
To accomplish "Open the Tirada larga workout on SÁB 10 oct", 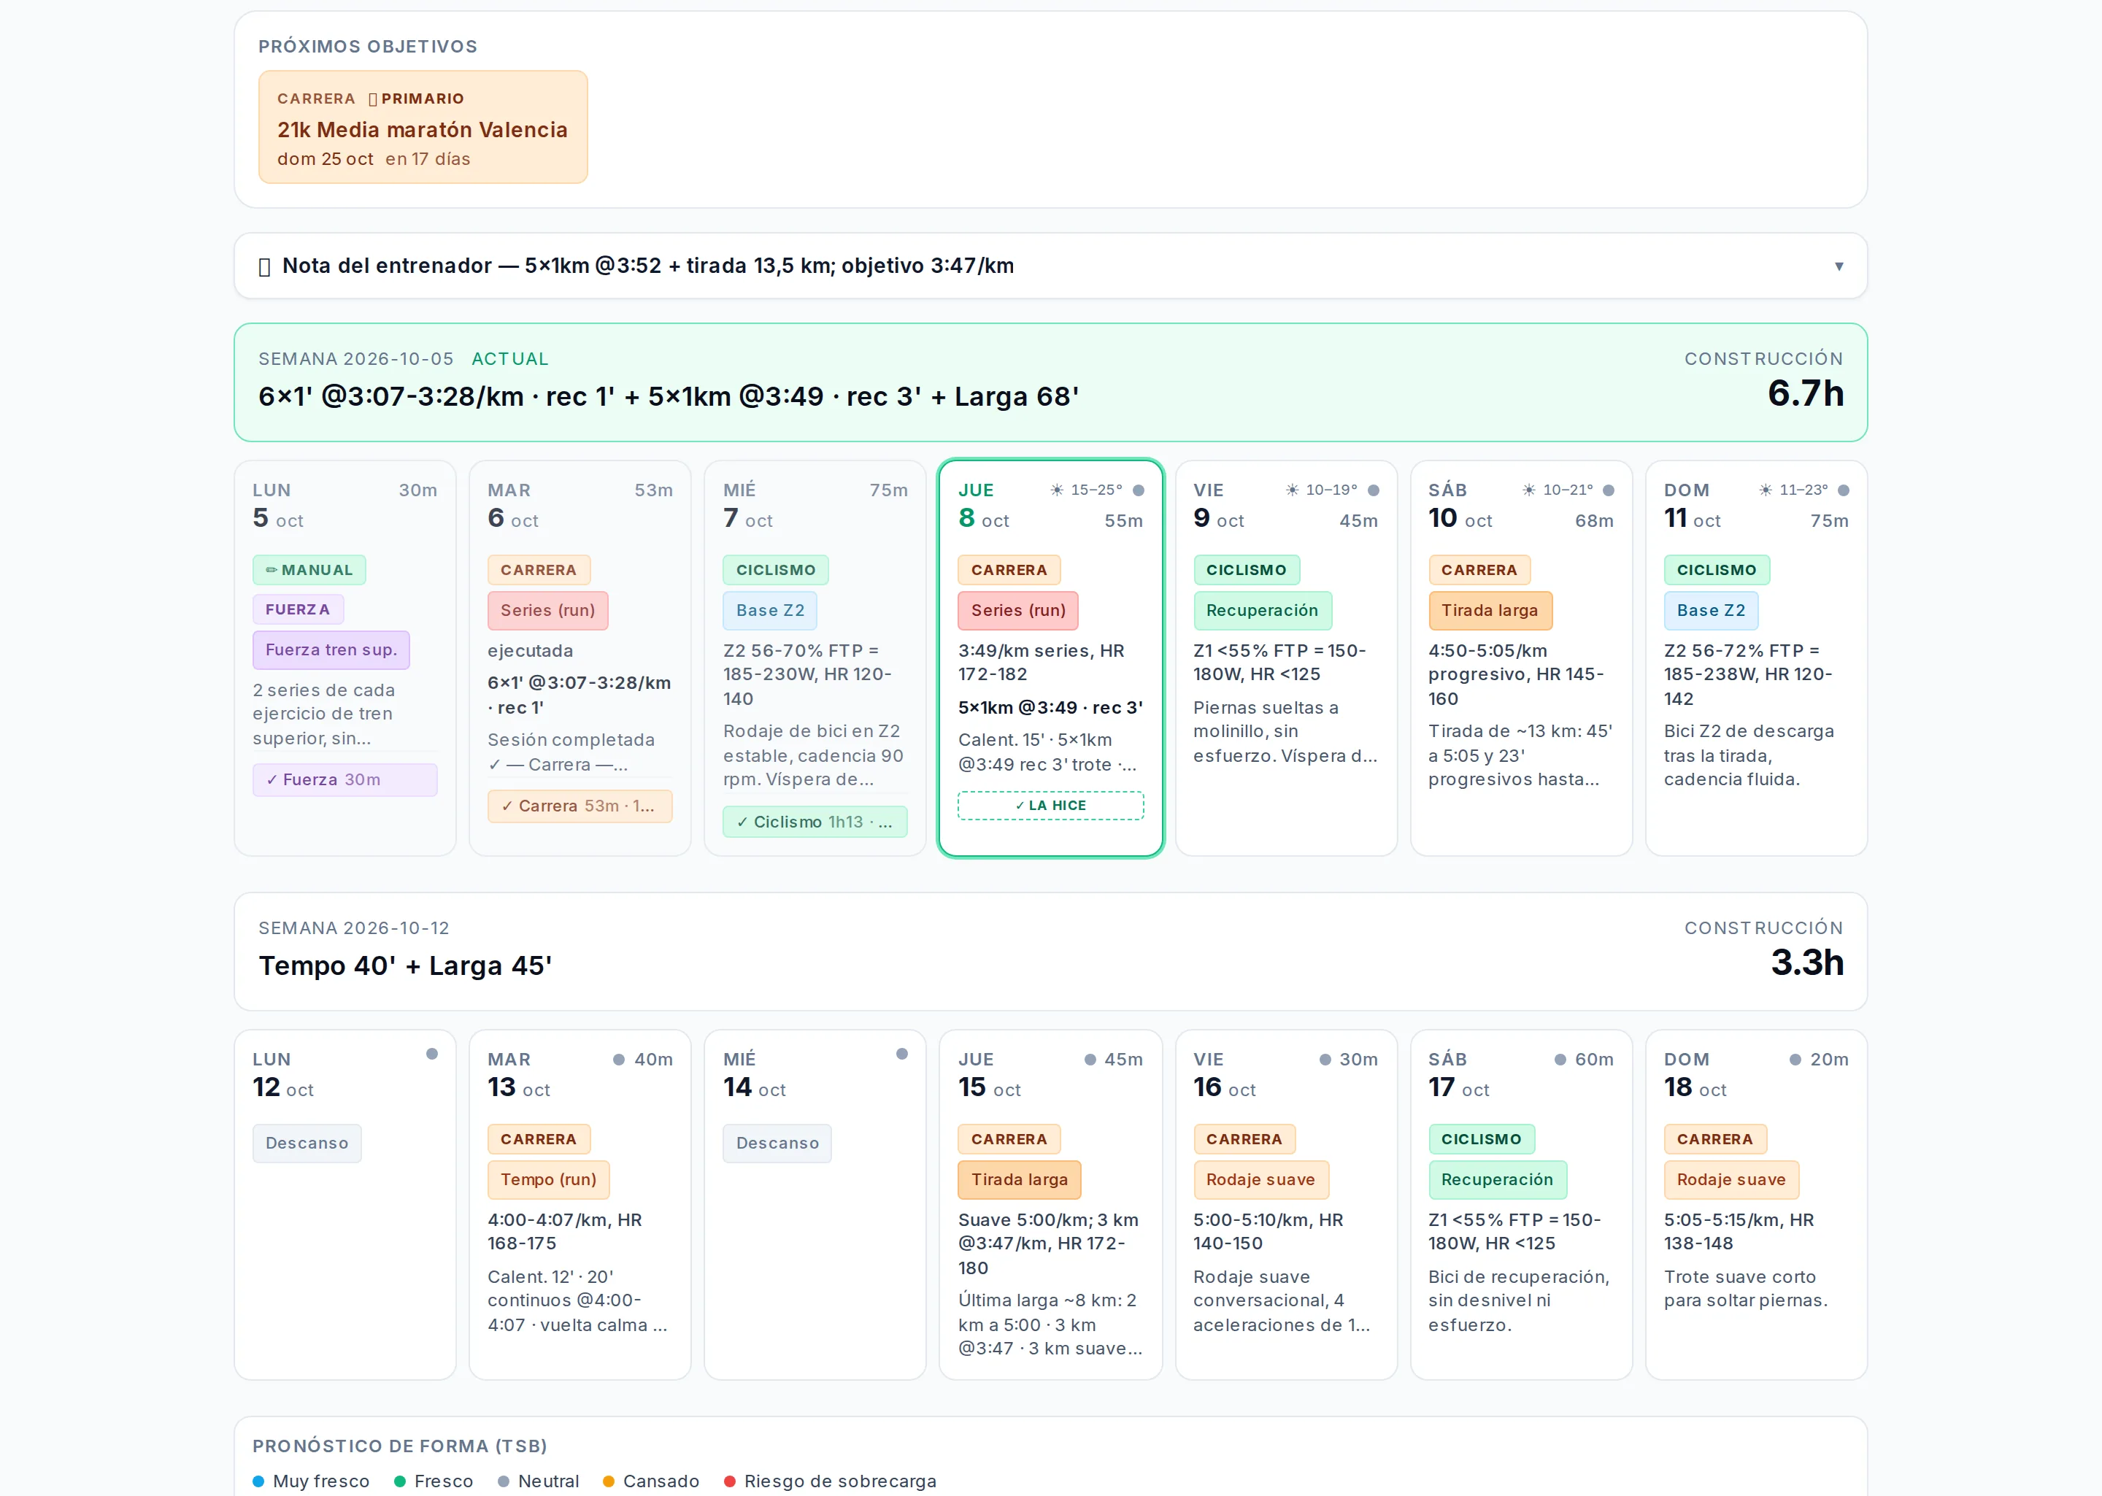I will tap(1490, 611).
